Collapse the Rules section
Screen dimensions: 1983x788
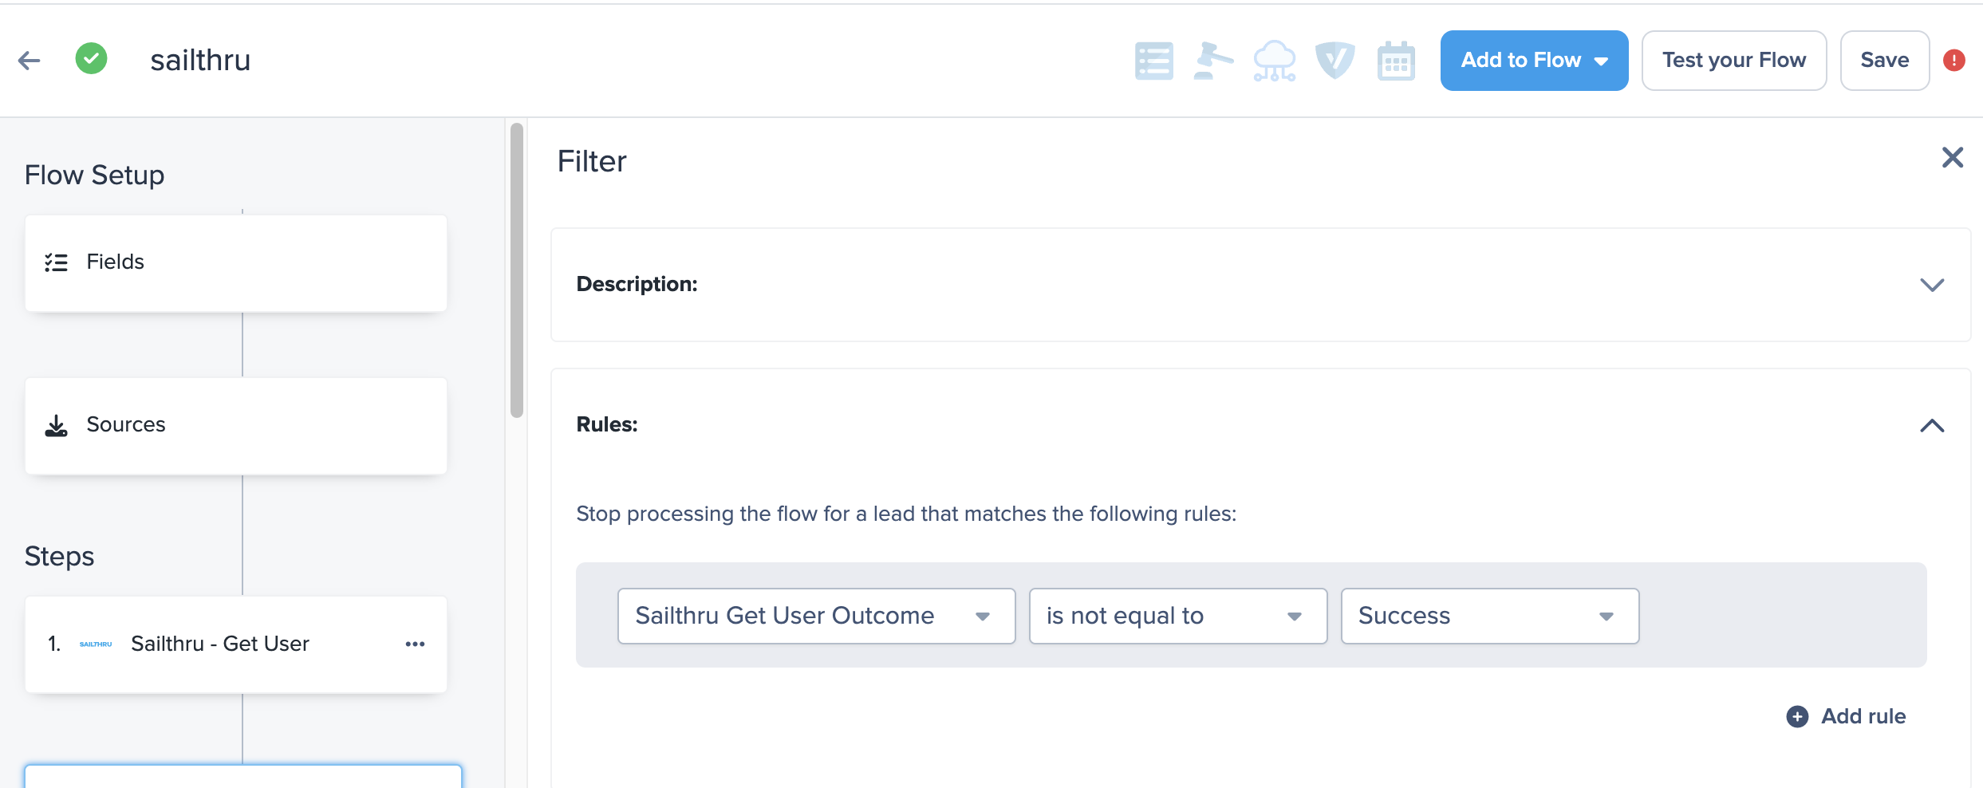point(1932,425)
